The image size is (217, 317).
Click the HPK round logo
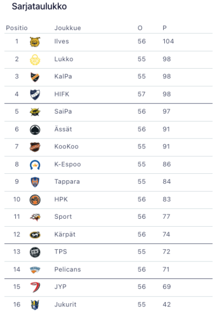click(x=35, y=200)
